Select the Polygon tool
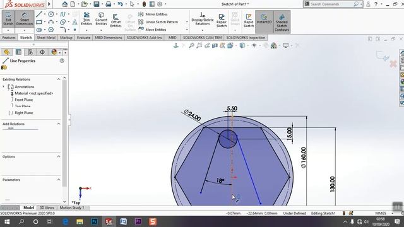This screenshot has width=404, height=227. pos(51,30)
